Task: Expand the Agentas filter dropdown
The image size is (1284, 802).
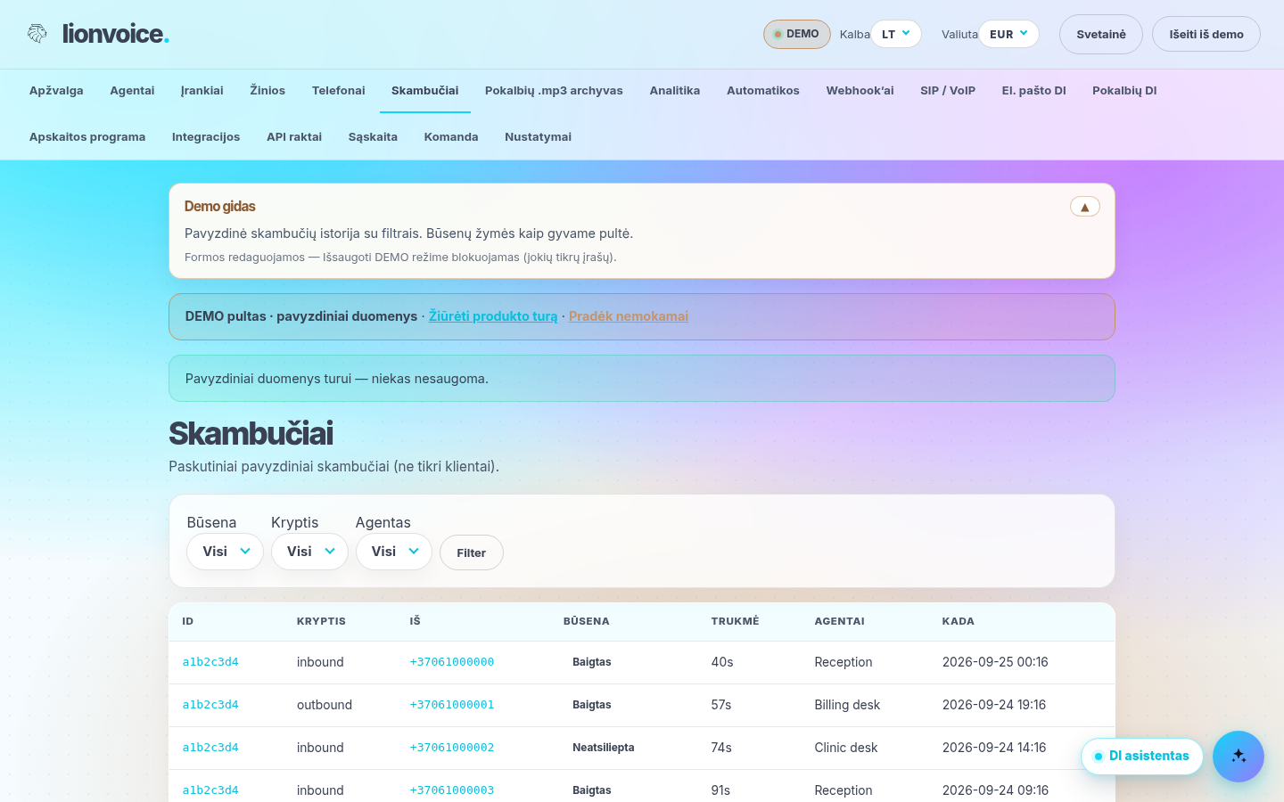Action: [x=394, y=552]
